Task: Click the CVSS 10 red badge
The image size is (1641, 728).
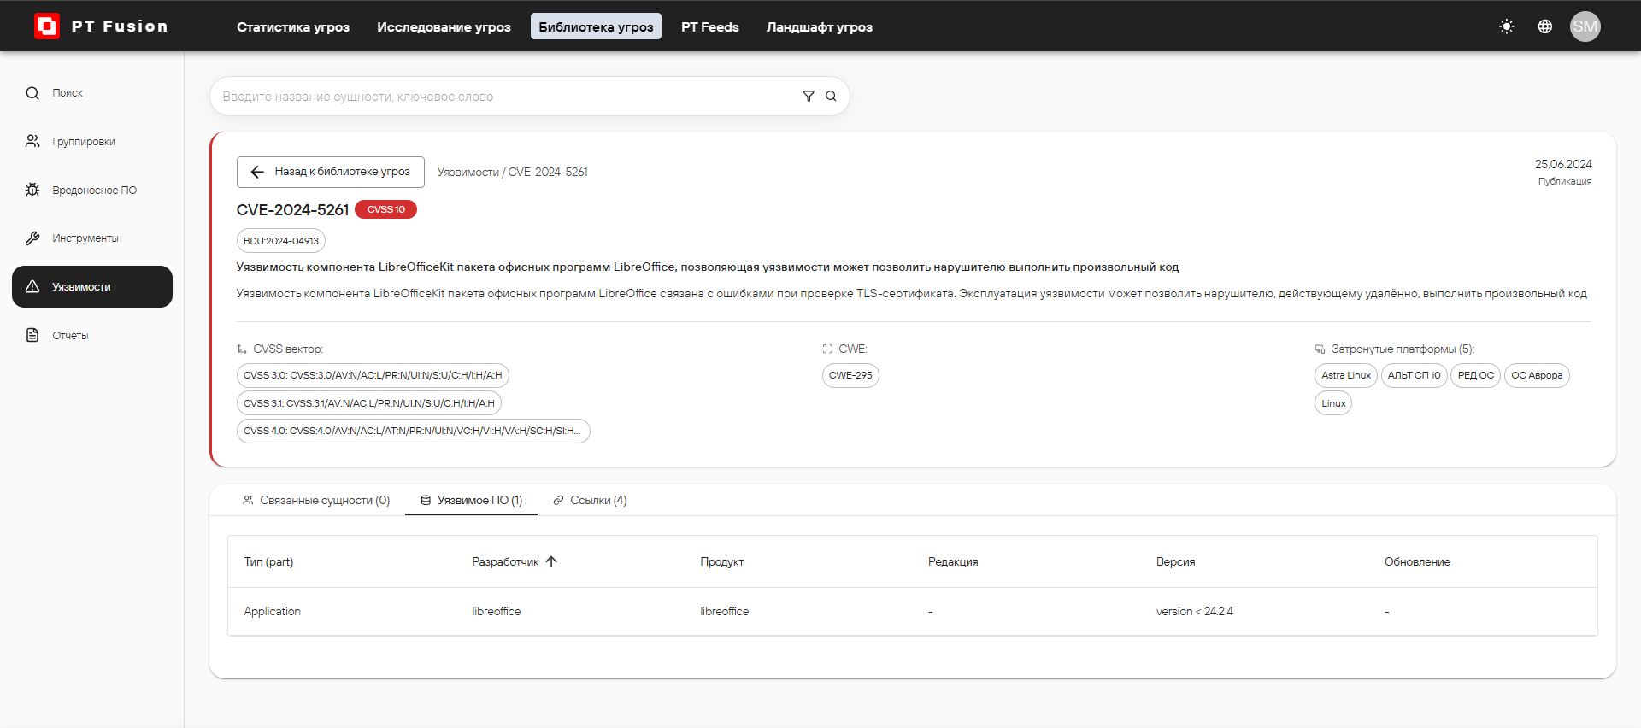Action: (x=385, y=209)
